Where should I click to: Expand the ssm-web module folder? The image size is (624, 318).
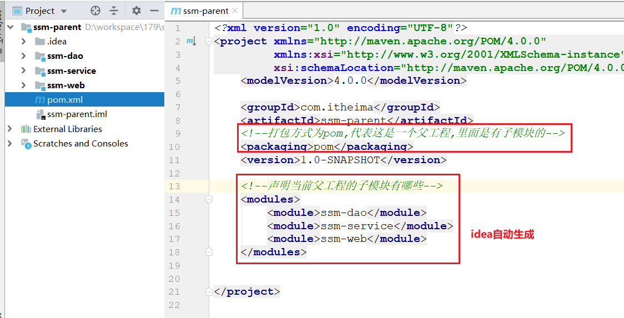[x=23, y=85]
